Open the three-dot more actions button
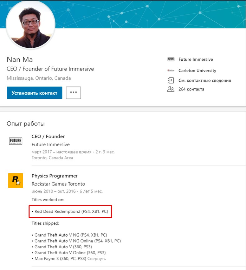 click(73, 93)
